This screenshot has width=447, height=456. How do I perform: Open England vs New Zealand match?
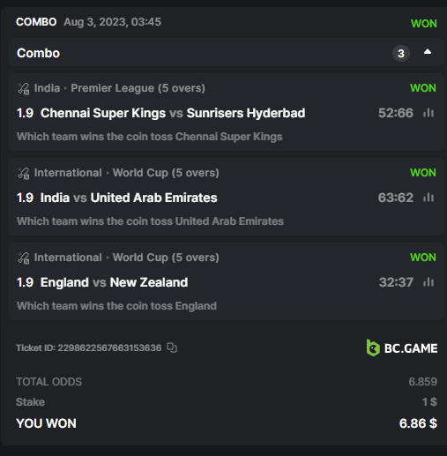(x=114, y=282)
